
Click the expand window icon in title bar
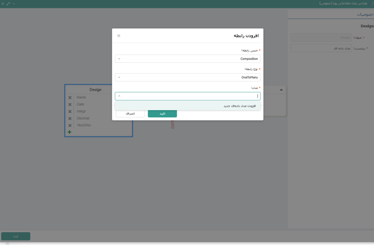tap(8, 4)
